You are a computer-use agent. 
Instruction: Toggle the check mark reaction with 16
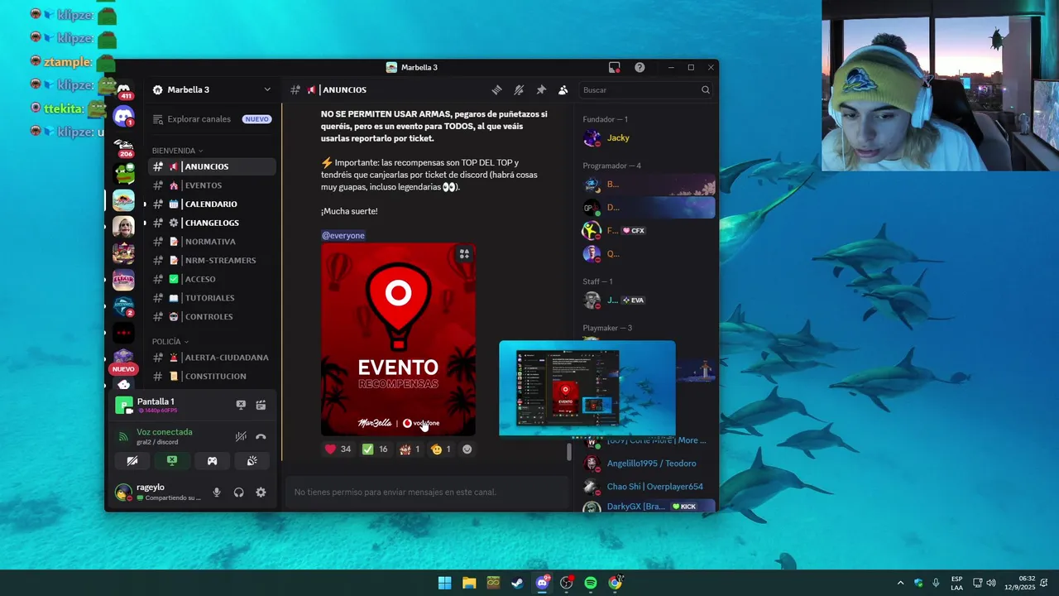[376, 449]
